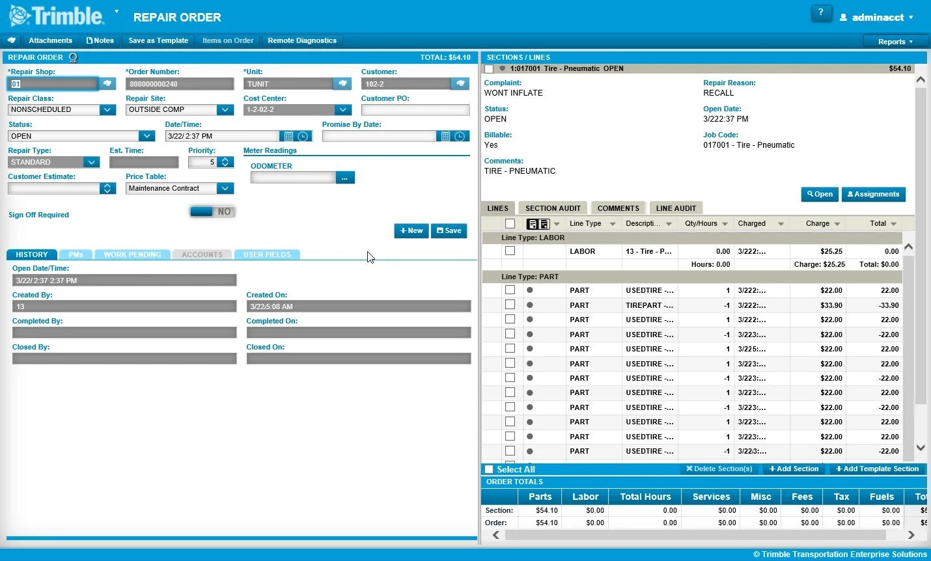Viewport: 931px width, 561px height.
Task: Switch to the SECTION AUDIT tab
Action: [x=553, y=208]
